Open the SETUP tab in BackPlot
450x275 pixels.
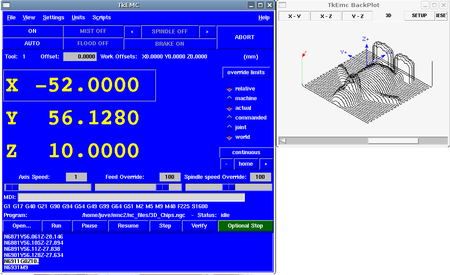pyautogui.click(x=419, y=15)
